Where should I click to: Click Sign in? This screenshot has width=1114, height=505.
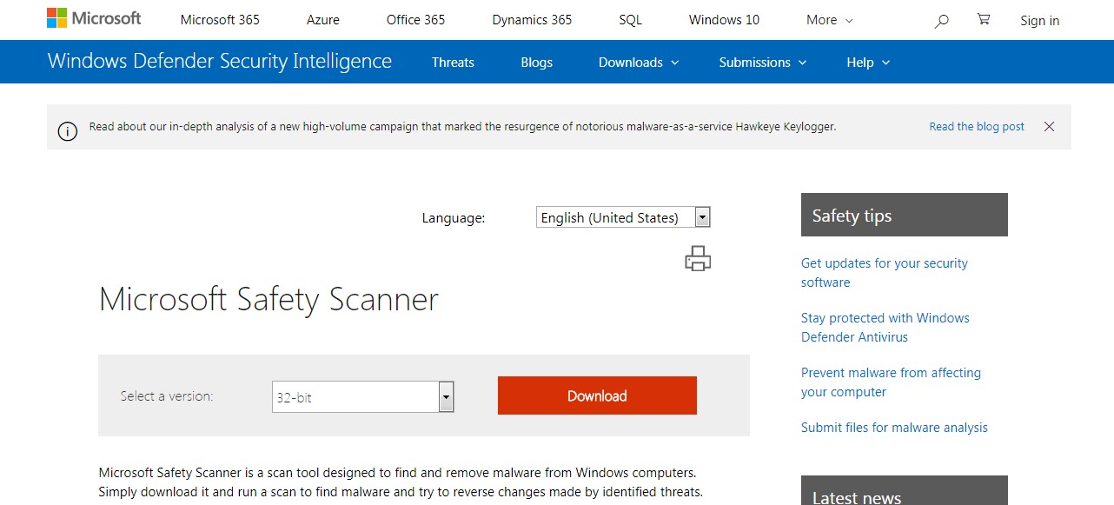[1039, 21]
